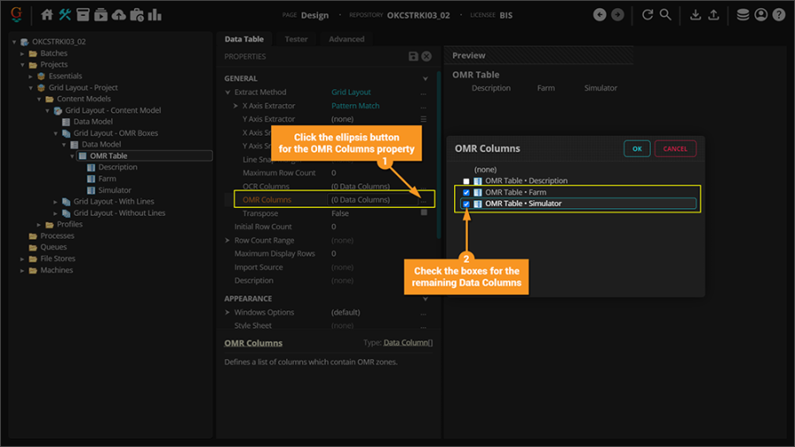This screenshot has width=795, height=447.
Task: Click the cloud upload icon
Action: [118, 15]
